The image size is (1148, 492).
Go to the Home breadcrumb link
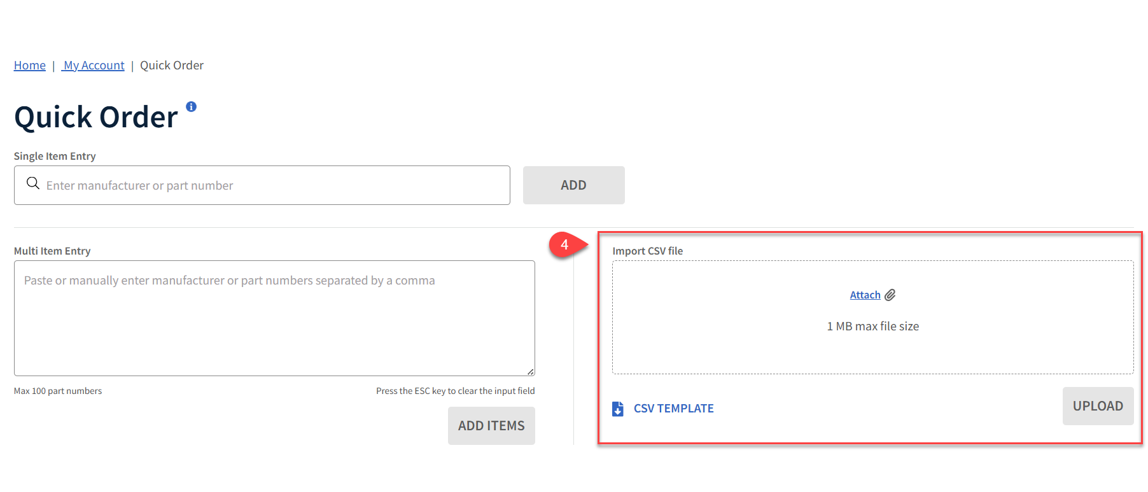(30, 66)
